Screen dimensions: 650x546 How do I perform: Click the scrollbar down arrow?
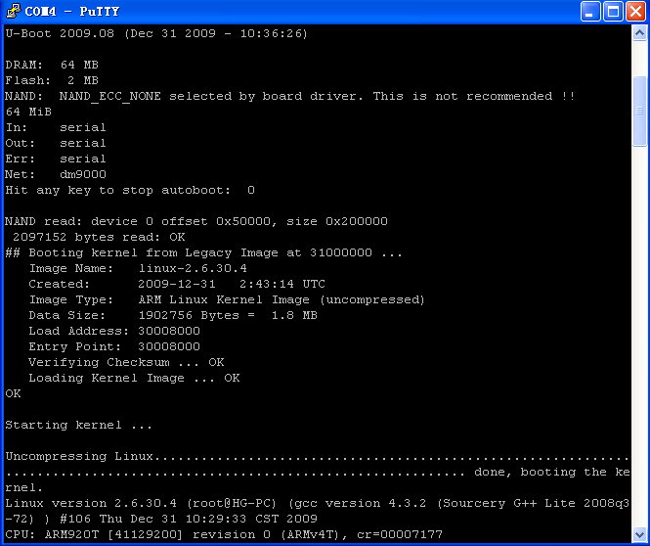pyautogui.click(x=639, y=534)
